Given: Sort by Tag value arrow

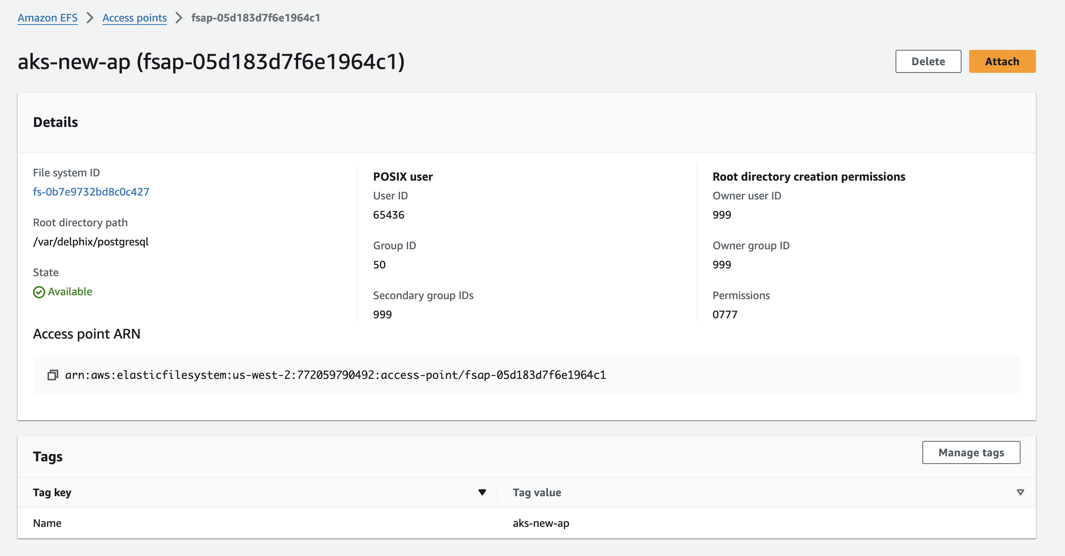Looking at the screenshot, I should [x=1020, y=492].
